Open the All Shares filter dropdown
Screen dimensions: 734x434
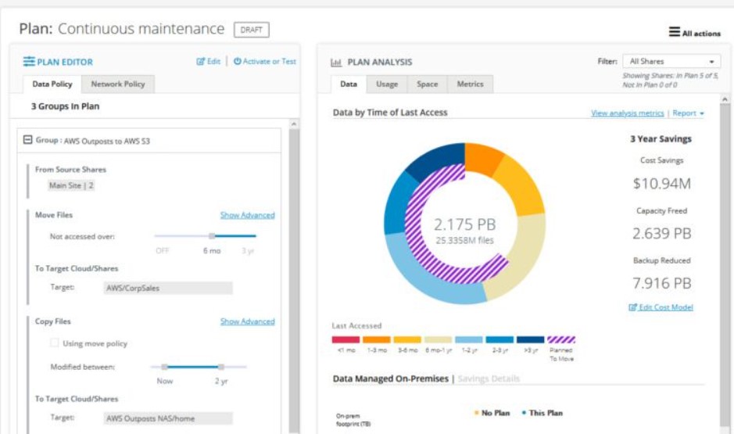pos(671,61)
